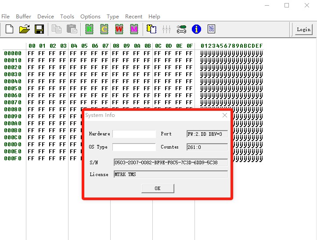Expand the Recent menu
This screenshot has width=317, height=240.
[133, 16]
